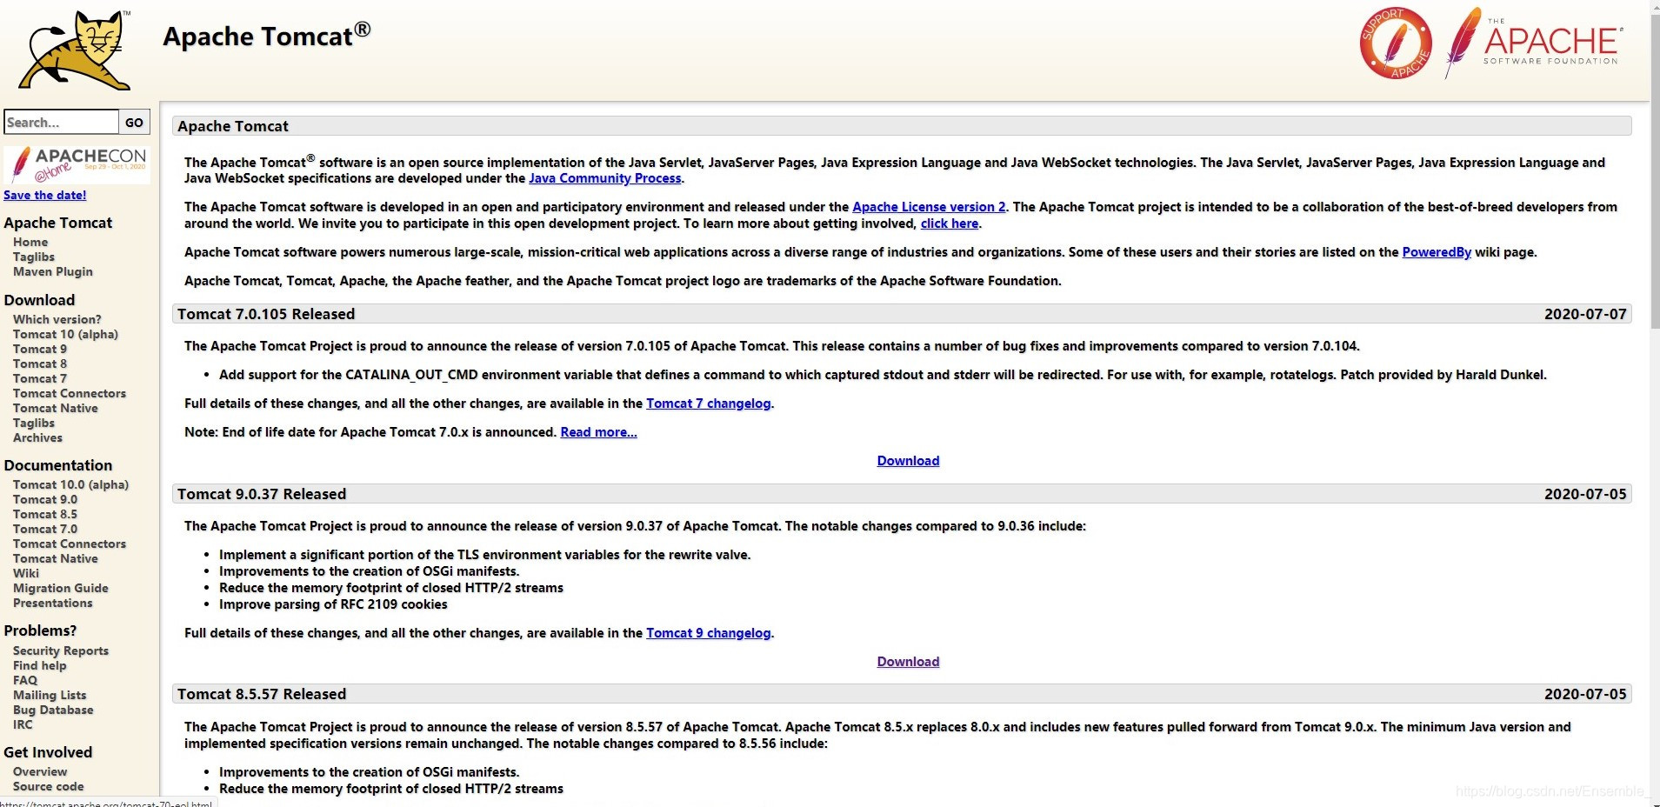This screenshot has height=807, width=1660.
Task: Click the Tomcat 7.0.105 Released heading
Action: tap(266, 314)
